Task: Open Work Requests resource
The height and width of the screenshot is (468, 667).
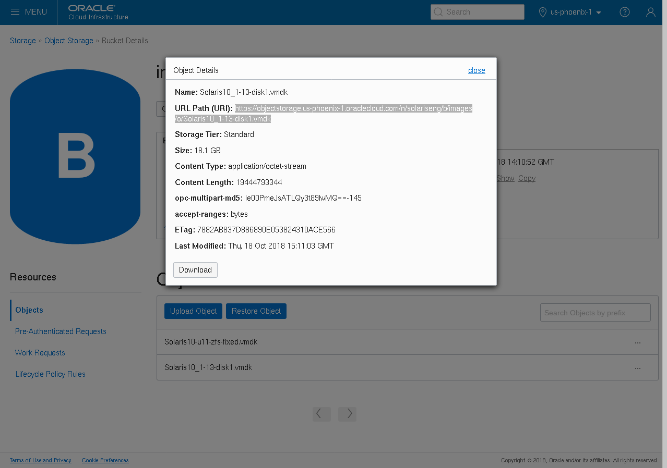Action: click(40, 353)
